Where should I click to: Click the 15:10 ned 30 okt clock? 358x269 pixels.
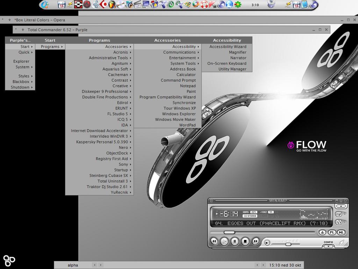click(285, 265)
